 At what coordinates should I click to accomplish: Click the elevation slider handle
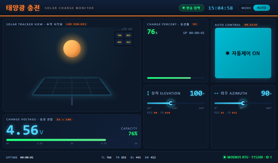click(x=171, y=103)
